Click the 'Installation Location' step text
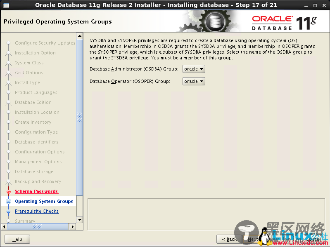The image size is (330, 247). point(37,112)
